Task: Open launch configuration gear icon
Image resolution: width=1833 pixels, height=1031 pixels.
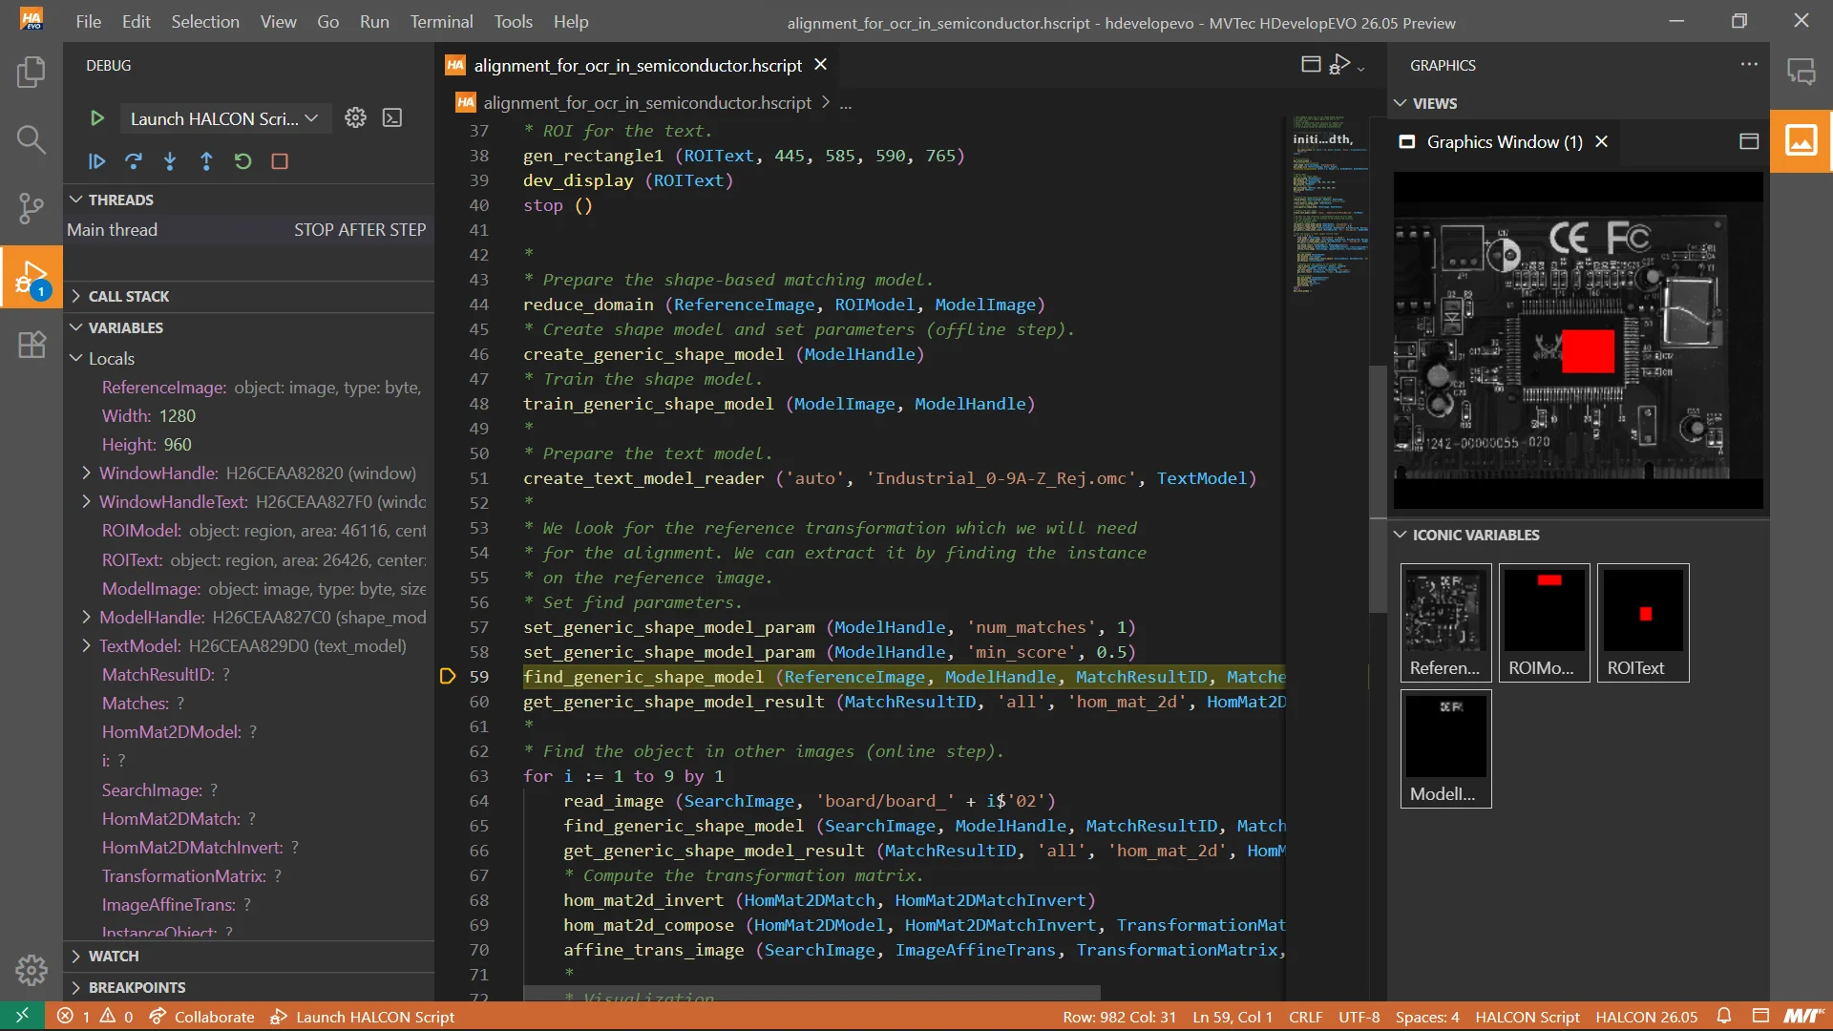Action: click(x=355, y=117)
